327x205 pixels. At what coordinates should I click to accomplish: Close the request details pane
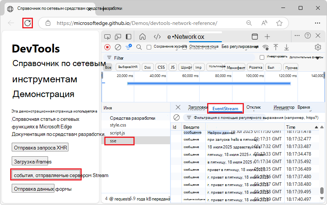(178, 107)
